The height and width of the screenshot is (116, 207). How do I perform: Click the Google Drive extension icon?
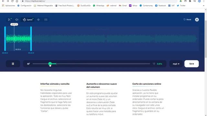click(x=181, y=1)
